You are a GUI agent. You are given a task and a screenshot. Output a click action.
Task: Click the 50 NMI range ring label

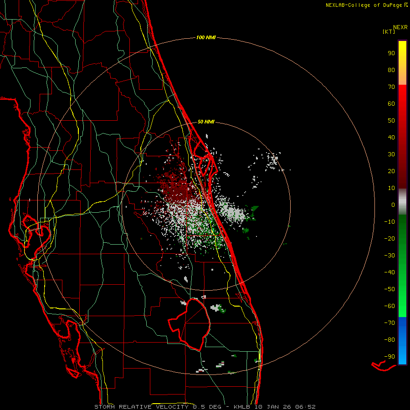point(206,122)
